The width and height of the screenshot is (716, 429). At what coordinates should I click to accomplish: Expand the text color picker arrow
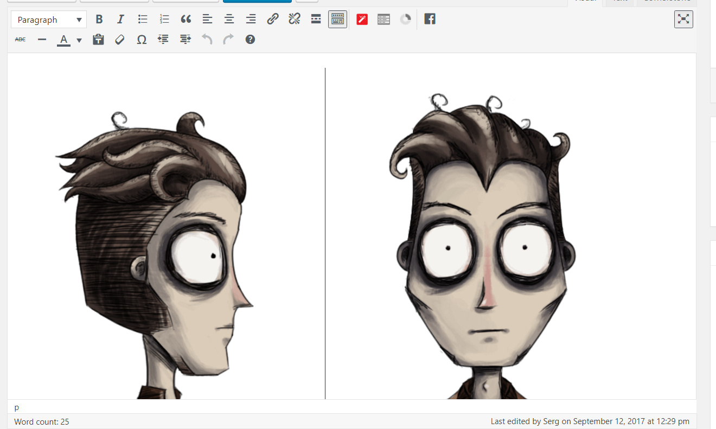[79, 40]
